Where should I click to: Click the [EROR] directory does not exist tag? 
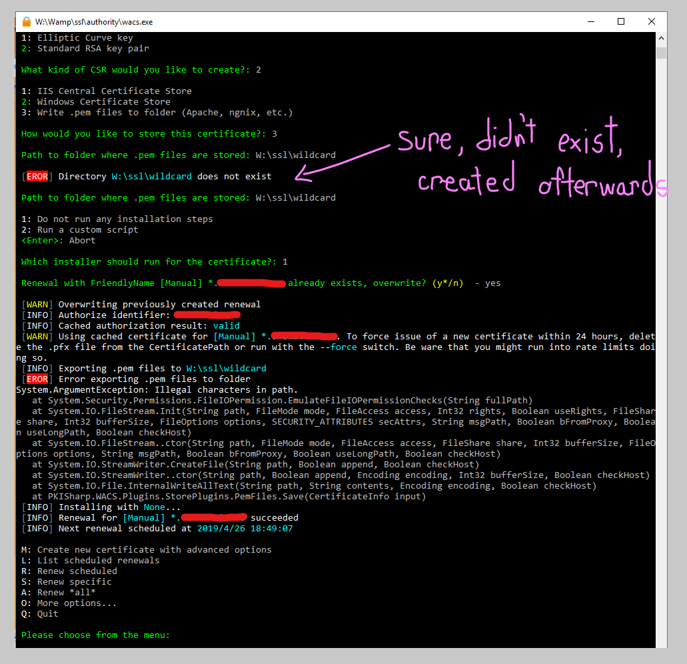pyautogui.click(x=37, y=176)
